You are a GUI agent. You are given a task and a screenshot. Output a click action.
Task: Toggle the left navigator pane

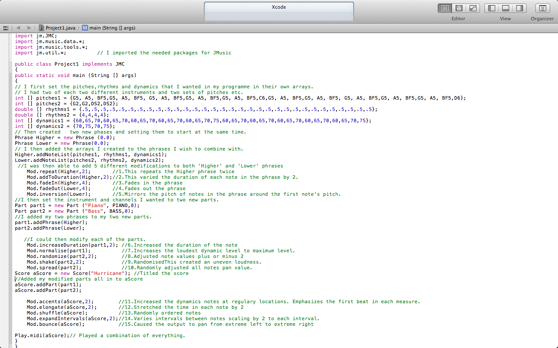pyautogui.click(x=492, y=8)
